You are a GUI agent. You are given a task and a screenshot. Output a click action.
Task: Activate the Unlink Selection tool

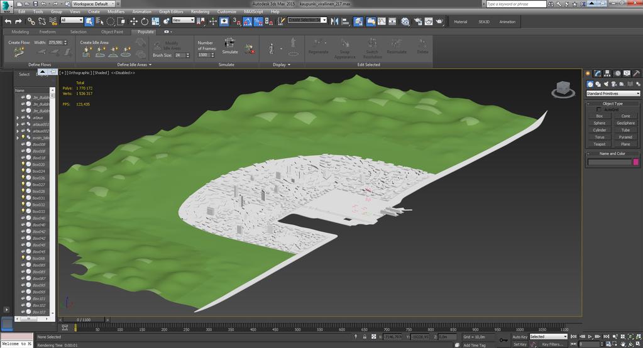[42, 21]
